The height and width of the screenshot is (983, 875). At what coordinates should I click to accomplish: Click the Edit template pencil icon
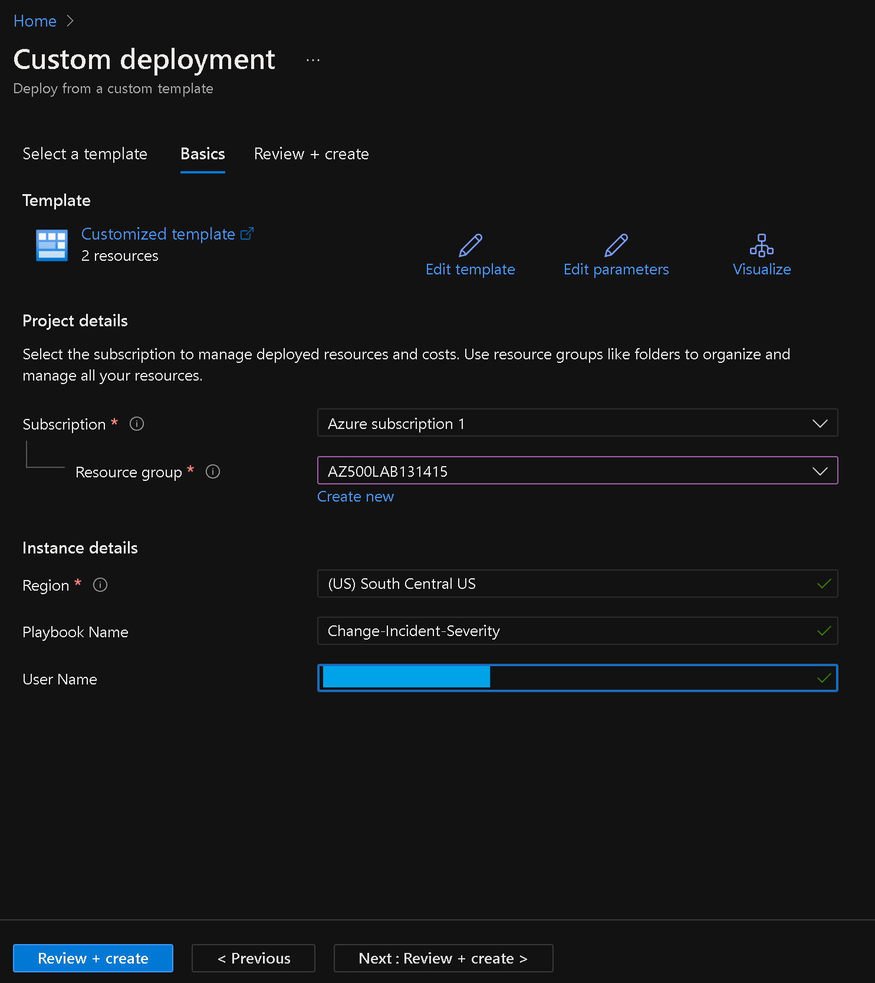(x=471, y=245)
